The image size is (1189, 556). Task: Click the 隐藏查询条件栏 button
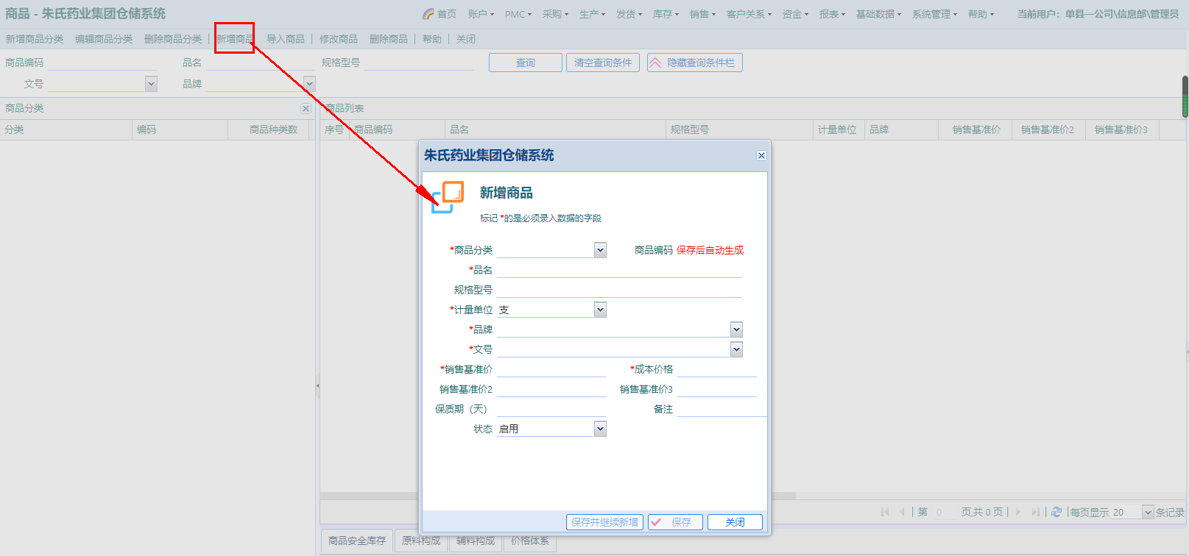pos(694,63)
